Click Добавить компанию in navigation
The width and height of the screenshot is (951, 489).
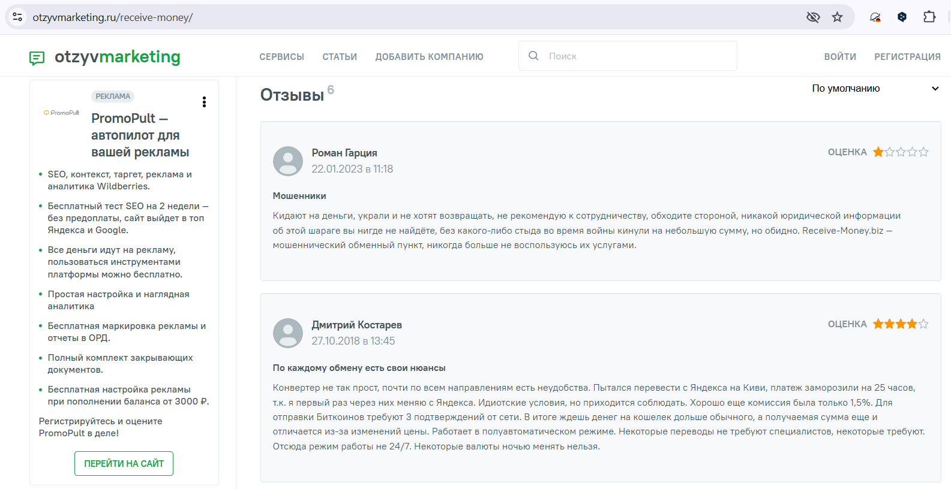[429, 57]
